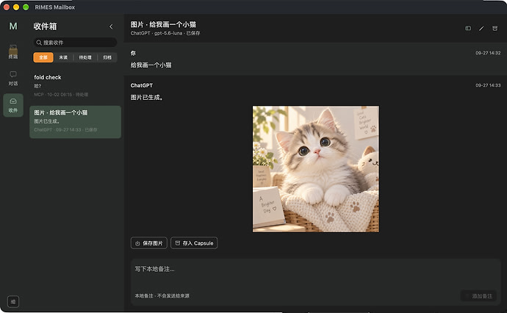Click the generated kitten image
The height and width of the screenshot is (313, 507).
click(315, 169)
